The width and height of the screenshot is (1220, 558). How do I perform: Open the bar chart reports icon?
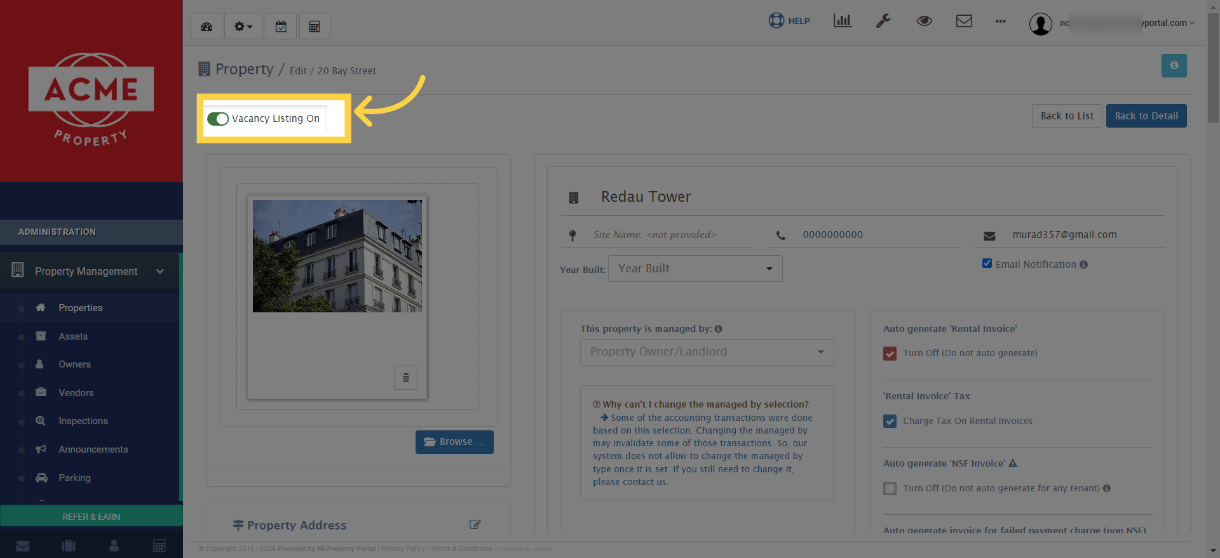[x=843, y=21]
